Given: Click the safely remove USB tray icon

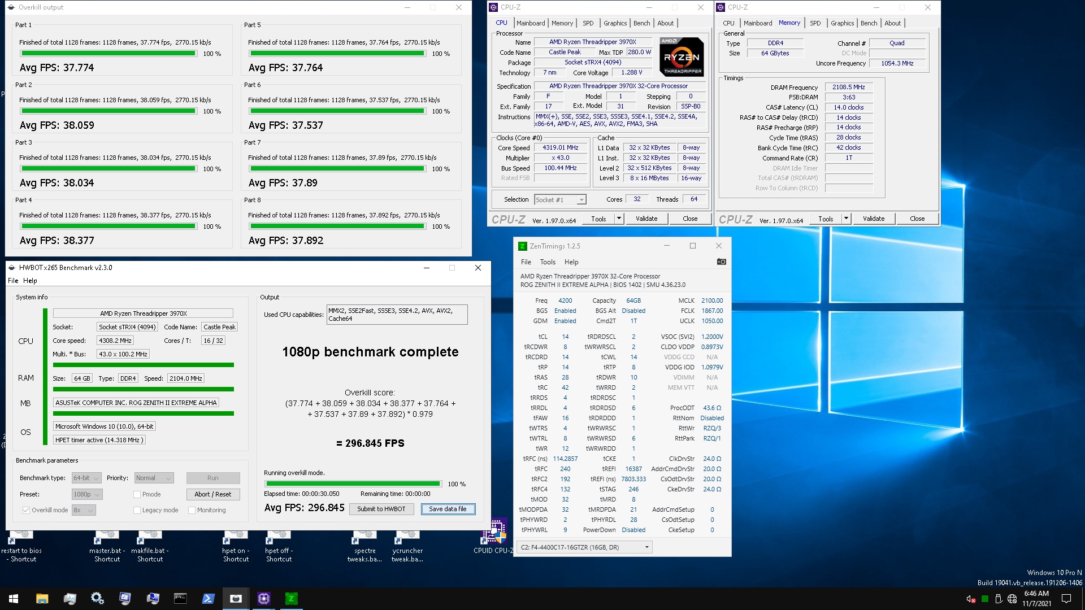Looking at the screenshot, I should (x=999, y=599).
